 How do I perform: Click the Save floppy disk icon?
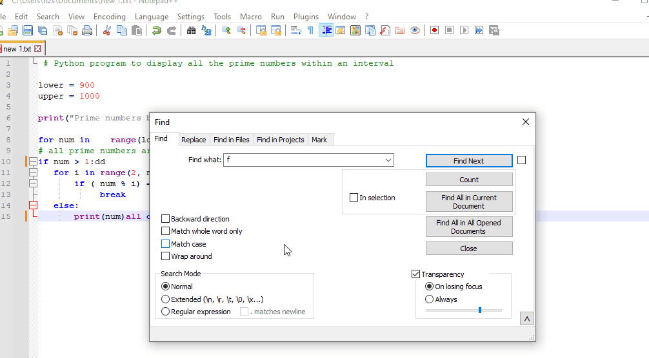tap(28, 30)
